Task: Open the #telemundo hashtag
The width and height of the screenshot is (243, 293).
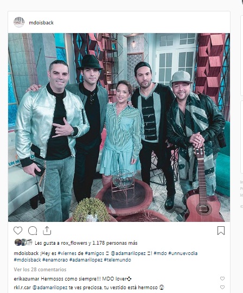Action: (117, 260)
